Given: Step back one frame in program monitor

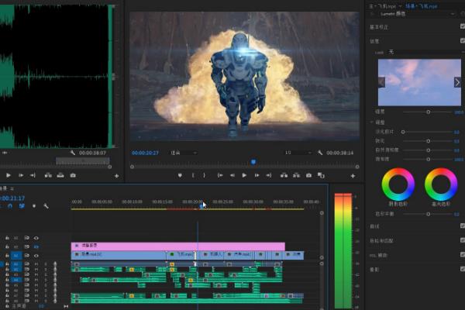Looking at the screenshot, I should pyautogui.click(x=232, y=175).
